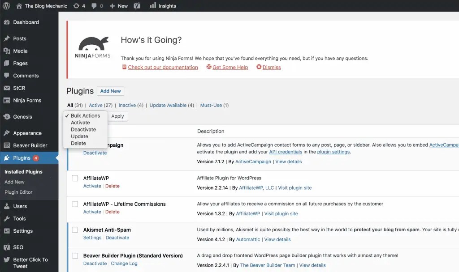Tick the checkbox for Akismet Anti-Spam
Viewport: 459px width, 272px height.
tap(75, 229)
